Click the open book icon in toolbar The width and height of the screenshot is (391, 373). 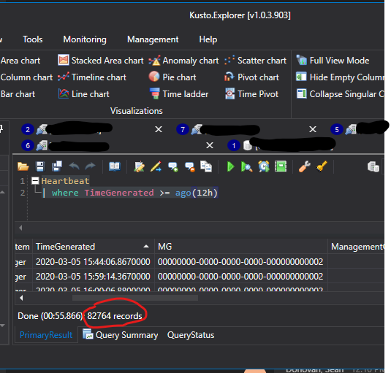[x=115, y=166]
